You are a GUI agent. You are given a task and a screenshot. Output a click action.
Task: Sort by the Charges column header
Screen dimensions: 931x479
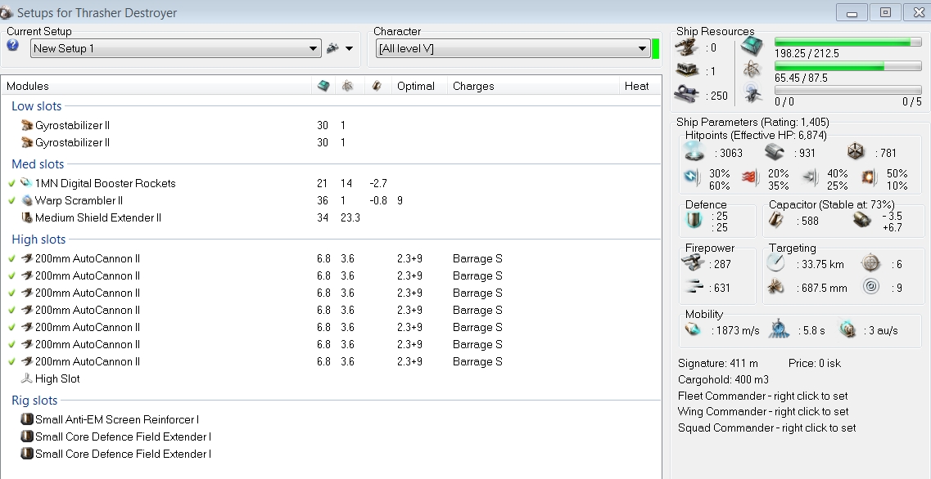pyautogui.click(x=473, y=86)
